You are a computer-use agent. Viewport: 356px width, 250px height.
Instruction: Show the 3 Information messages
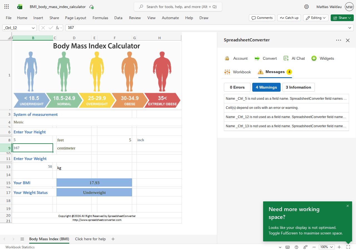pyautogui.click(x=298, y=87)
